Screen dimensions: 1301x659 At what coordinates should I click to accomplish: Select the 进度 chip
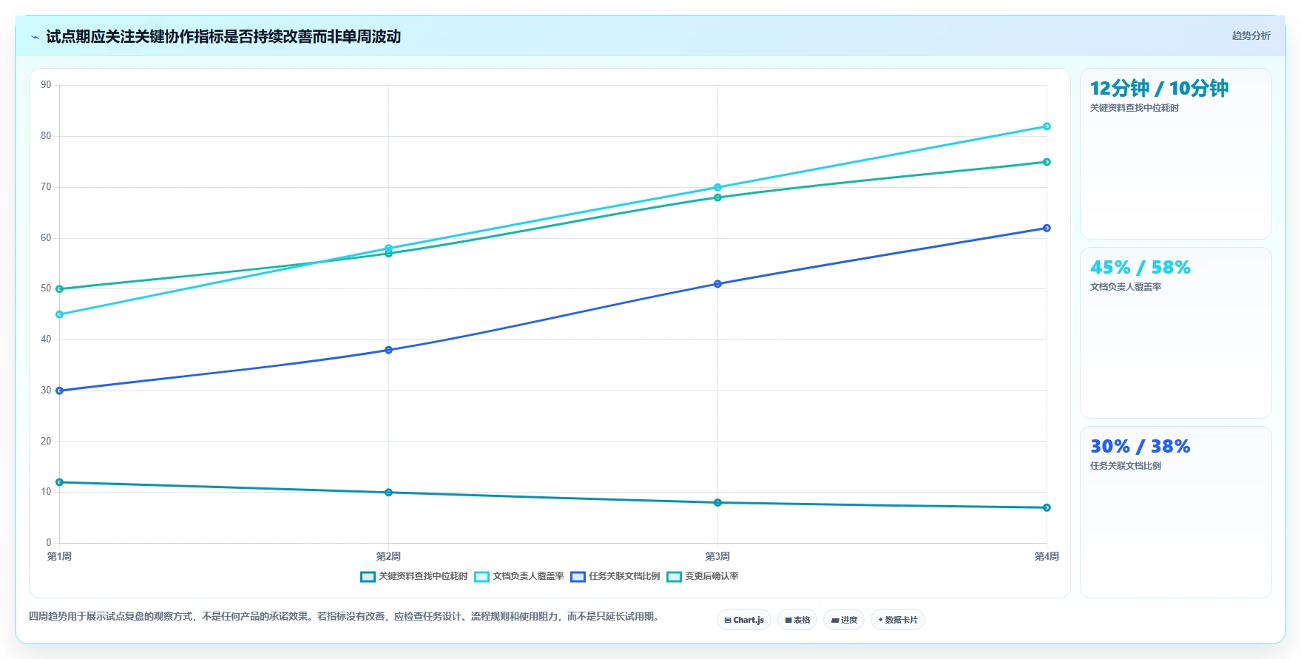(844, 620)
